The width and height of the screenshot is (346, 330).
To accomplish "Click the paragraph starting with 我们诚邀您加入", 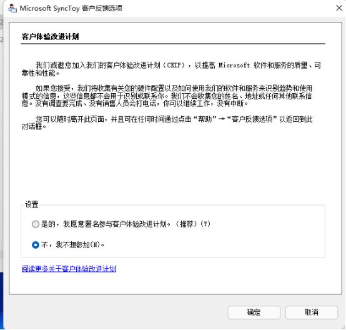I will tap(171, 69).
